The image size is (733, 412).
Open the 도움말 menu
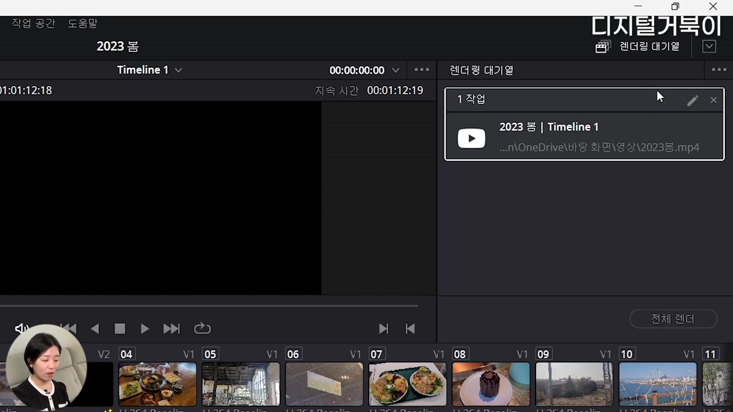point(82,23)
